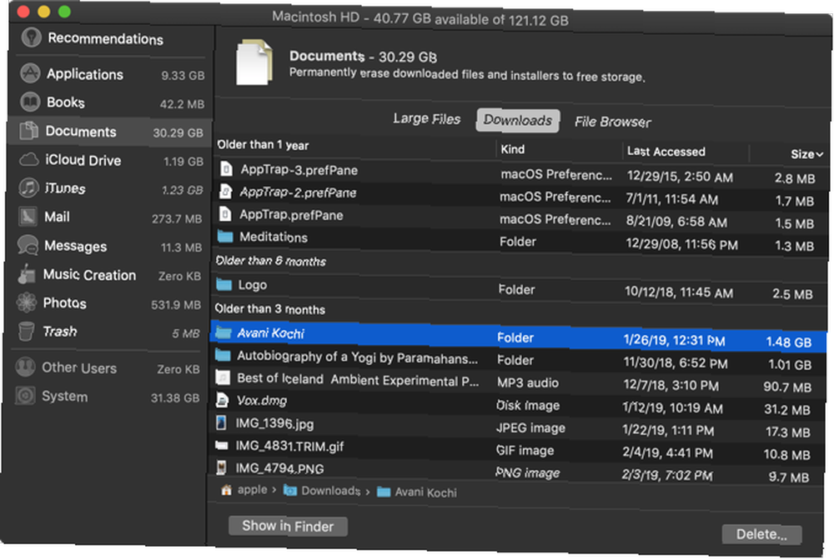Viewport: 834px width, 560px height.
Task: Click the AppTrap-2.prefPane file icon
Action: [x=225, y=192]
